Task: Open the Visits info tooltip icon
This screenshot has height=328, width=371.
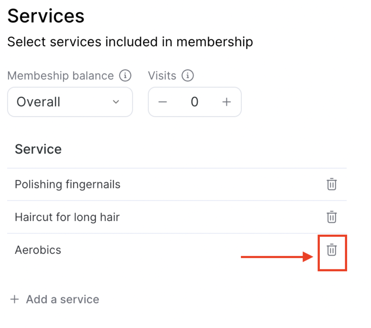Action: click(x=187, y=76)
